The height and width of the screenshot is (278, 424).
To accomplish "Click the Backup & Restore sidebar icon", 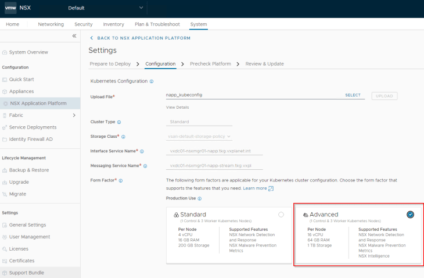I will pos(5,170).
